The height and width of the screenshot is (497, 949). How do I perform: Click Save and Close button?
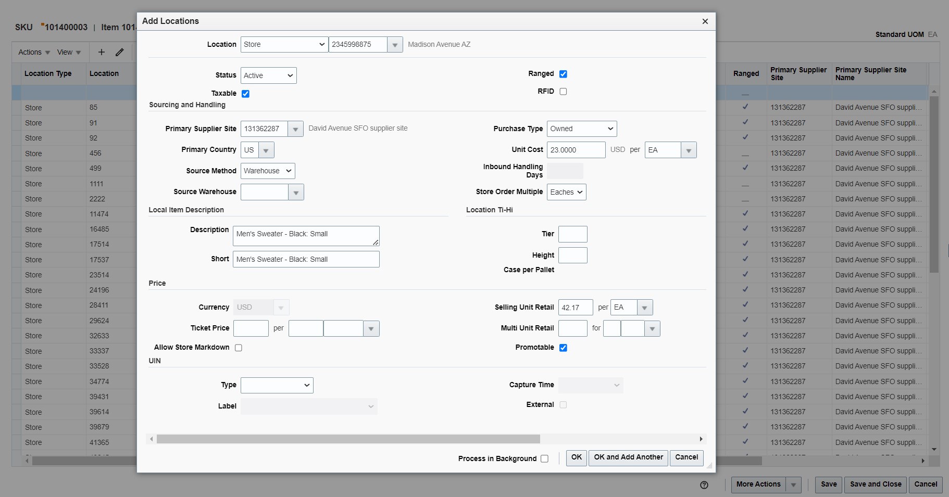click(876, 485)
